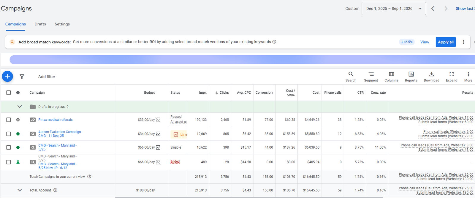
Task: Click the Phone calls column header
Action: (x=333, y=93)
